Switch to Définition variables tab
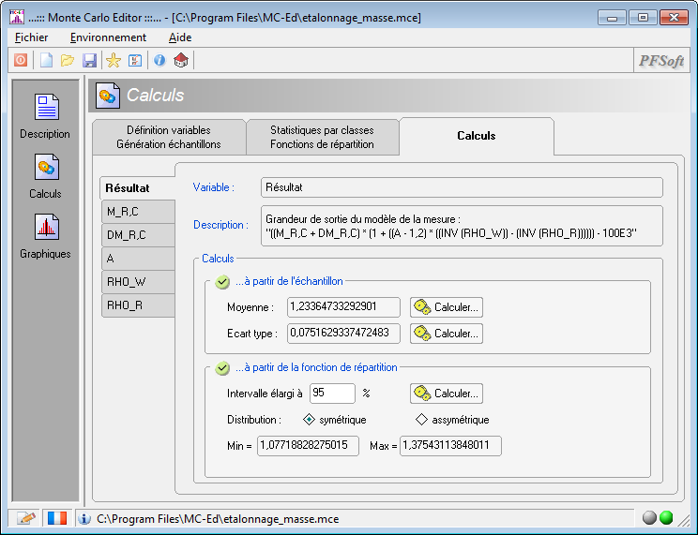 pyautogui.click(x=169, y=137)
